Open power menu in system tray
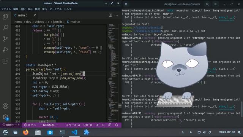The image size is (243, 137). pyautogui.click(x=210, y=132)
